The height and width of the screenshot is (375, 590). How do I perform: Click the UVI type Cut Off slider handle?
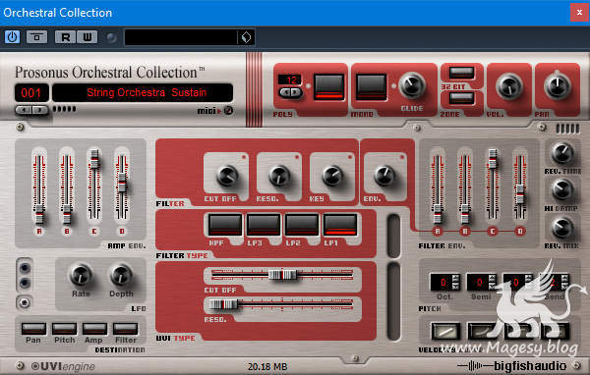click(x=282, y=275)
